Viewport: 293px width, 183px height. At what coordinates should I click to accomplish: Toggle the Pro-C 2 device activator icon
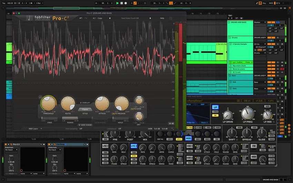[6, 144]
